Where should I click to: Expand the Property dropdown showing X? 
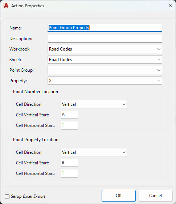[105, 81]
